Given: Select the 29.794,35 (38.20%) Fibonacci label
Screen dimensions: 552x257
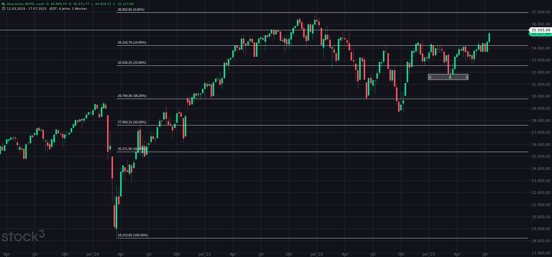Looking at the screenshot, I should [x=132, y=96].
